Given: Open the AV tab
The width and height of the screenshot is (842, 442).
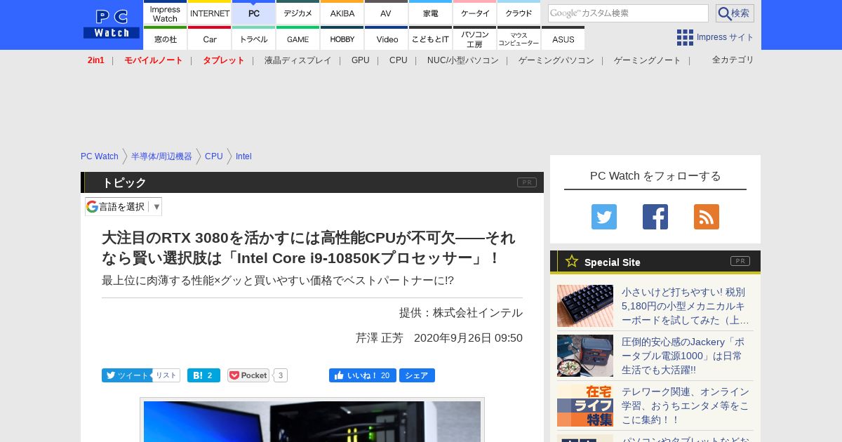Looking at the screenshot, I should tap(387, 12).
